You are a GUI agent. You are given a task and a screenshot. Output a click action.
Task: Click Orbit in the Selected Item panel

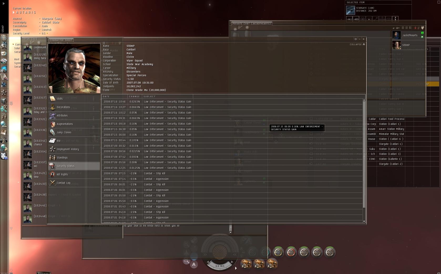(x=369, y=19)
